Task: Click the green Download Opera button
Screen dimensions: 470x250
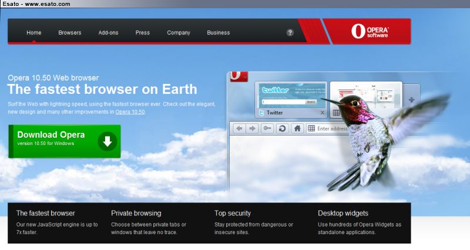Action: (65, 141)
